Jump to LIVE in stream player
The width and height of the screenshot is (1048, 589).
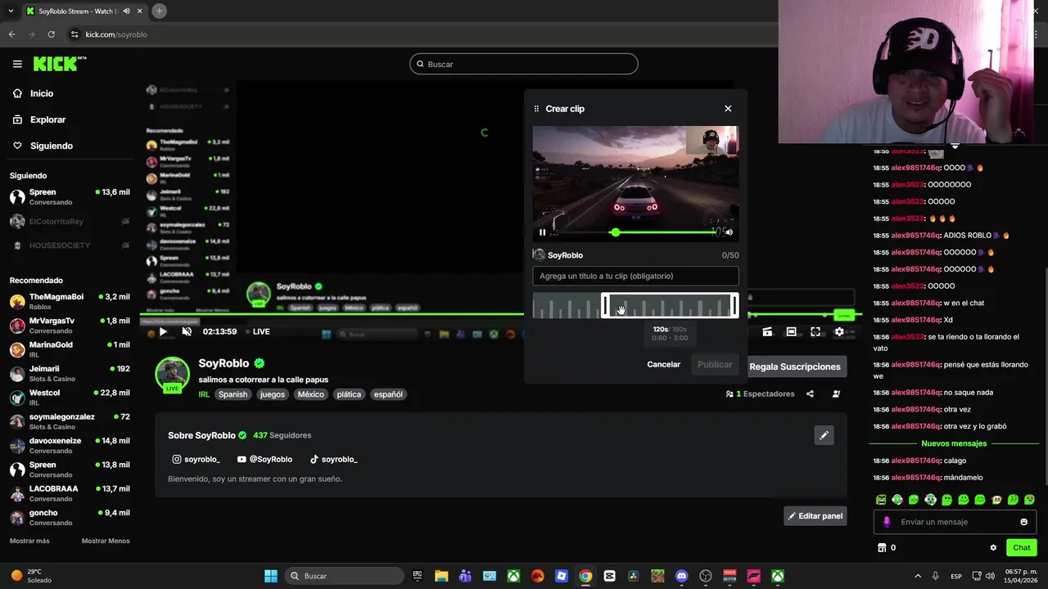(x=258, y=331)
